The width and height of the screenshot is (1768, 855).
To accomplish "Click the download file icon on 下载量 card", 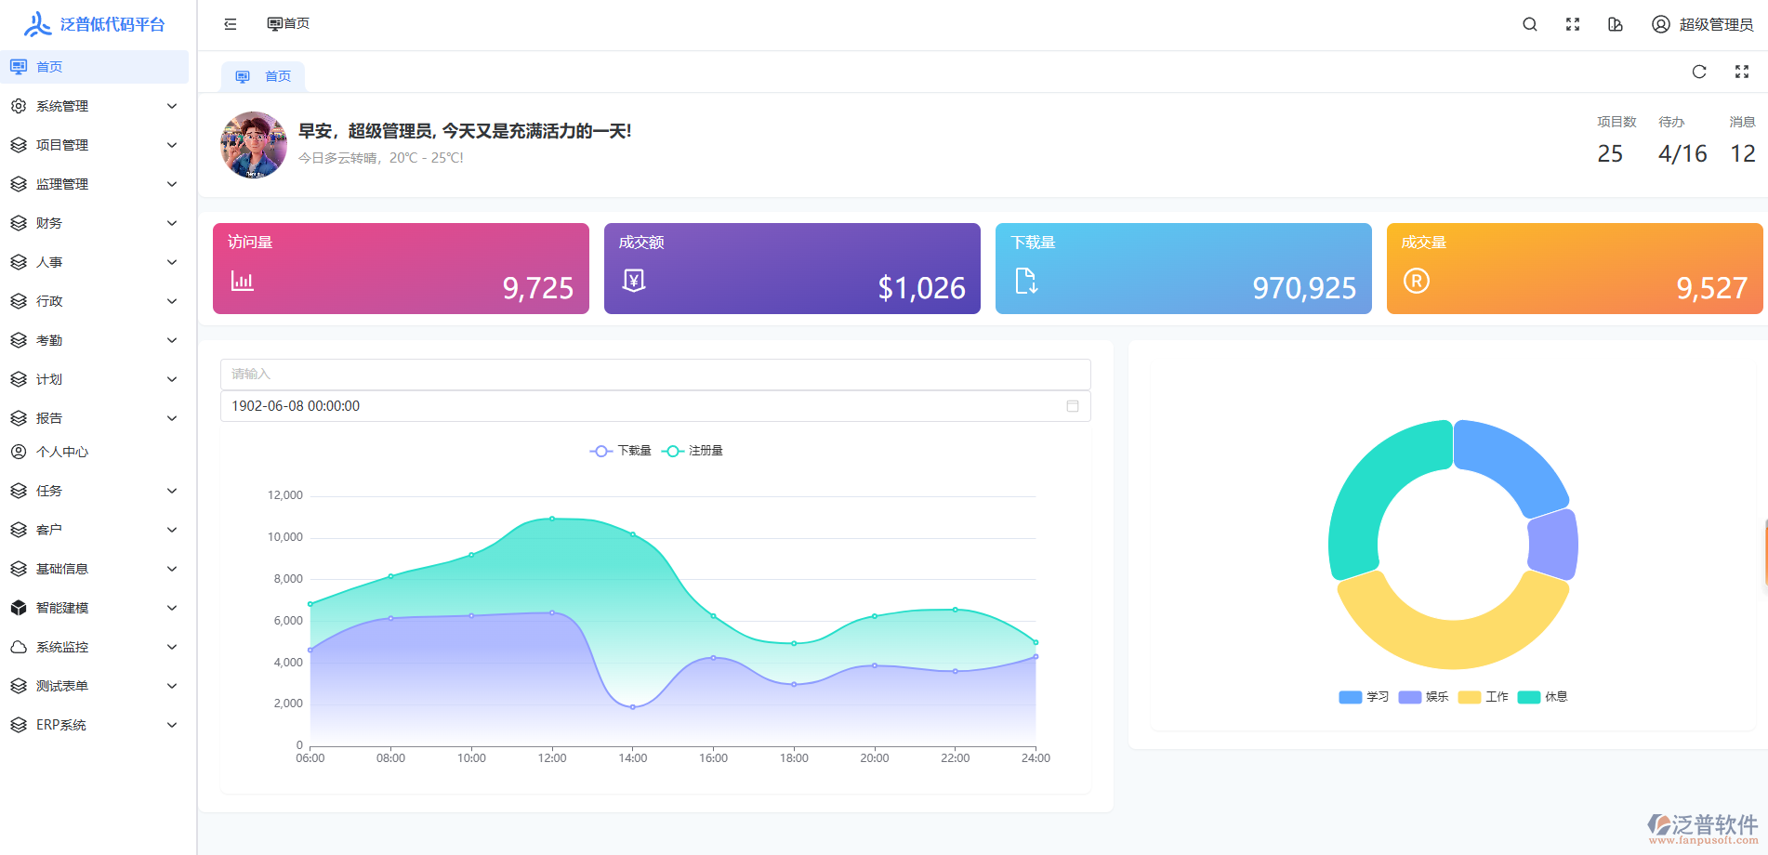I will [x=1025, y=281].
